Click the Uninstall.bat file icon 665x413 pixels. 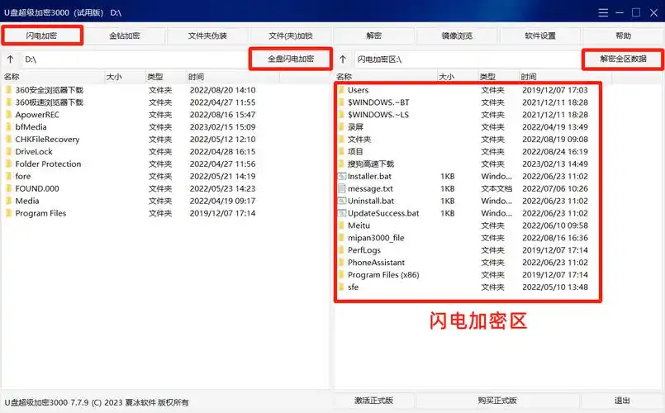point(341,201)
